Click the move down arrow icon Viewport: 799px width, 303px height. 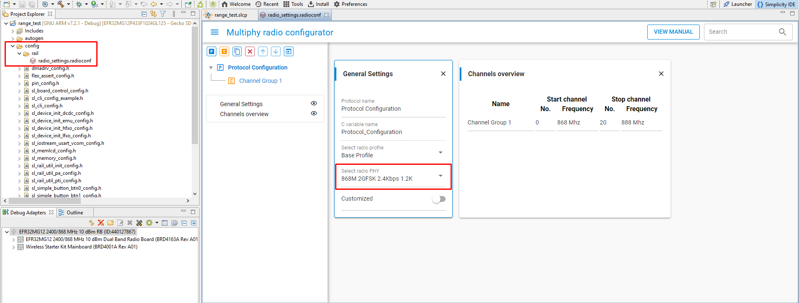tap(276, 52)
